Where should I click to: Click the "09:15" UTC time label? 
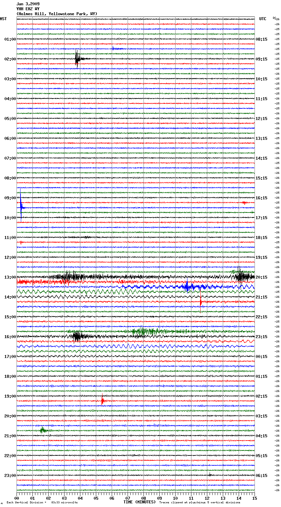(x=261, y=59)
